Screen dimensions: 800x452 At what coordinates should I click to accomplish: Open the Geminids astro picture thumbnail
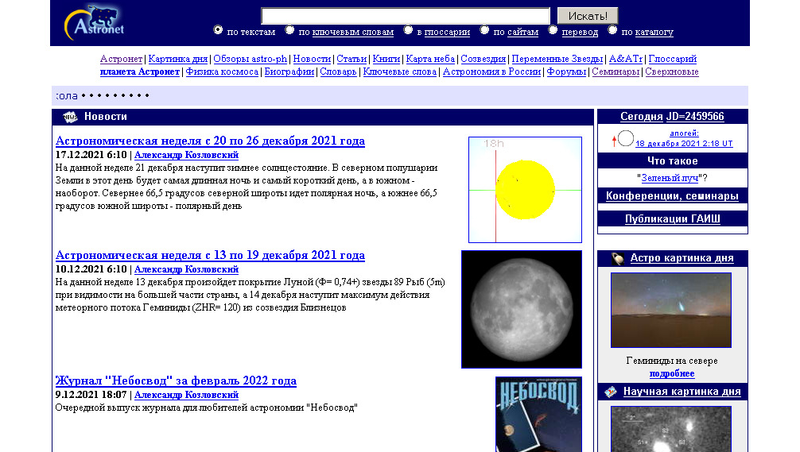pyautogui.click(x=670, y=310)
